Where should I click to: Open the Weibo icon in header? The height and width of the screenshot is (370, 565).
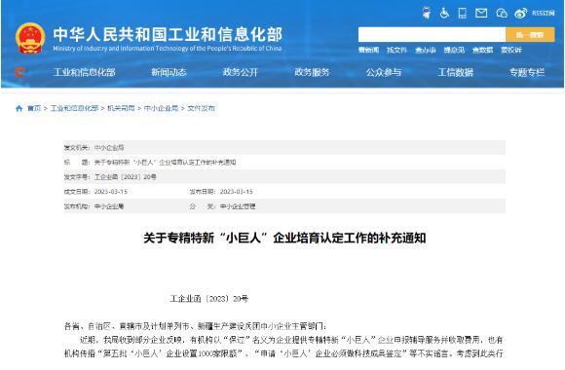pyautogui.click(x=521, y=14)
